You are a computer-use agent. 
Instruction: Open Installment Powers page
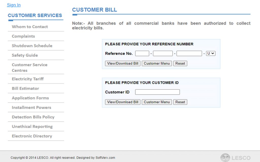pos(31,107)
